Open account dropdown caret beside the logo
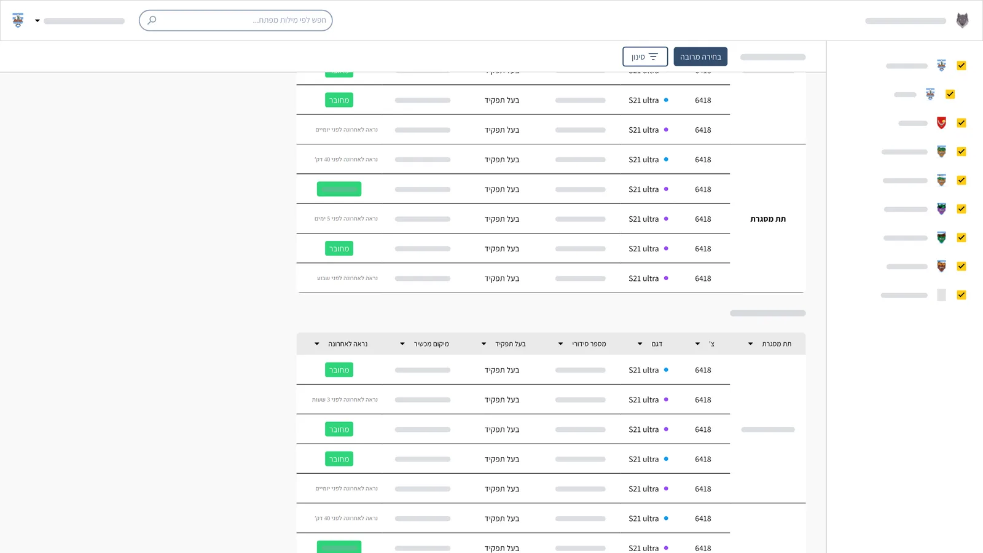This screenshot has width=983, height=553. click(x=37, y=21)
